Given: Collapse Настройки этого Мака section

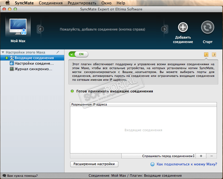Looking at the screenshot, I should tap(3, 52).
